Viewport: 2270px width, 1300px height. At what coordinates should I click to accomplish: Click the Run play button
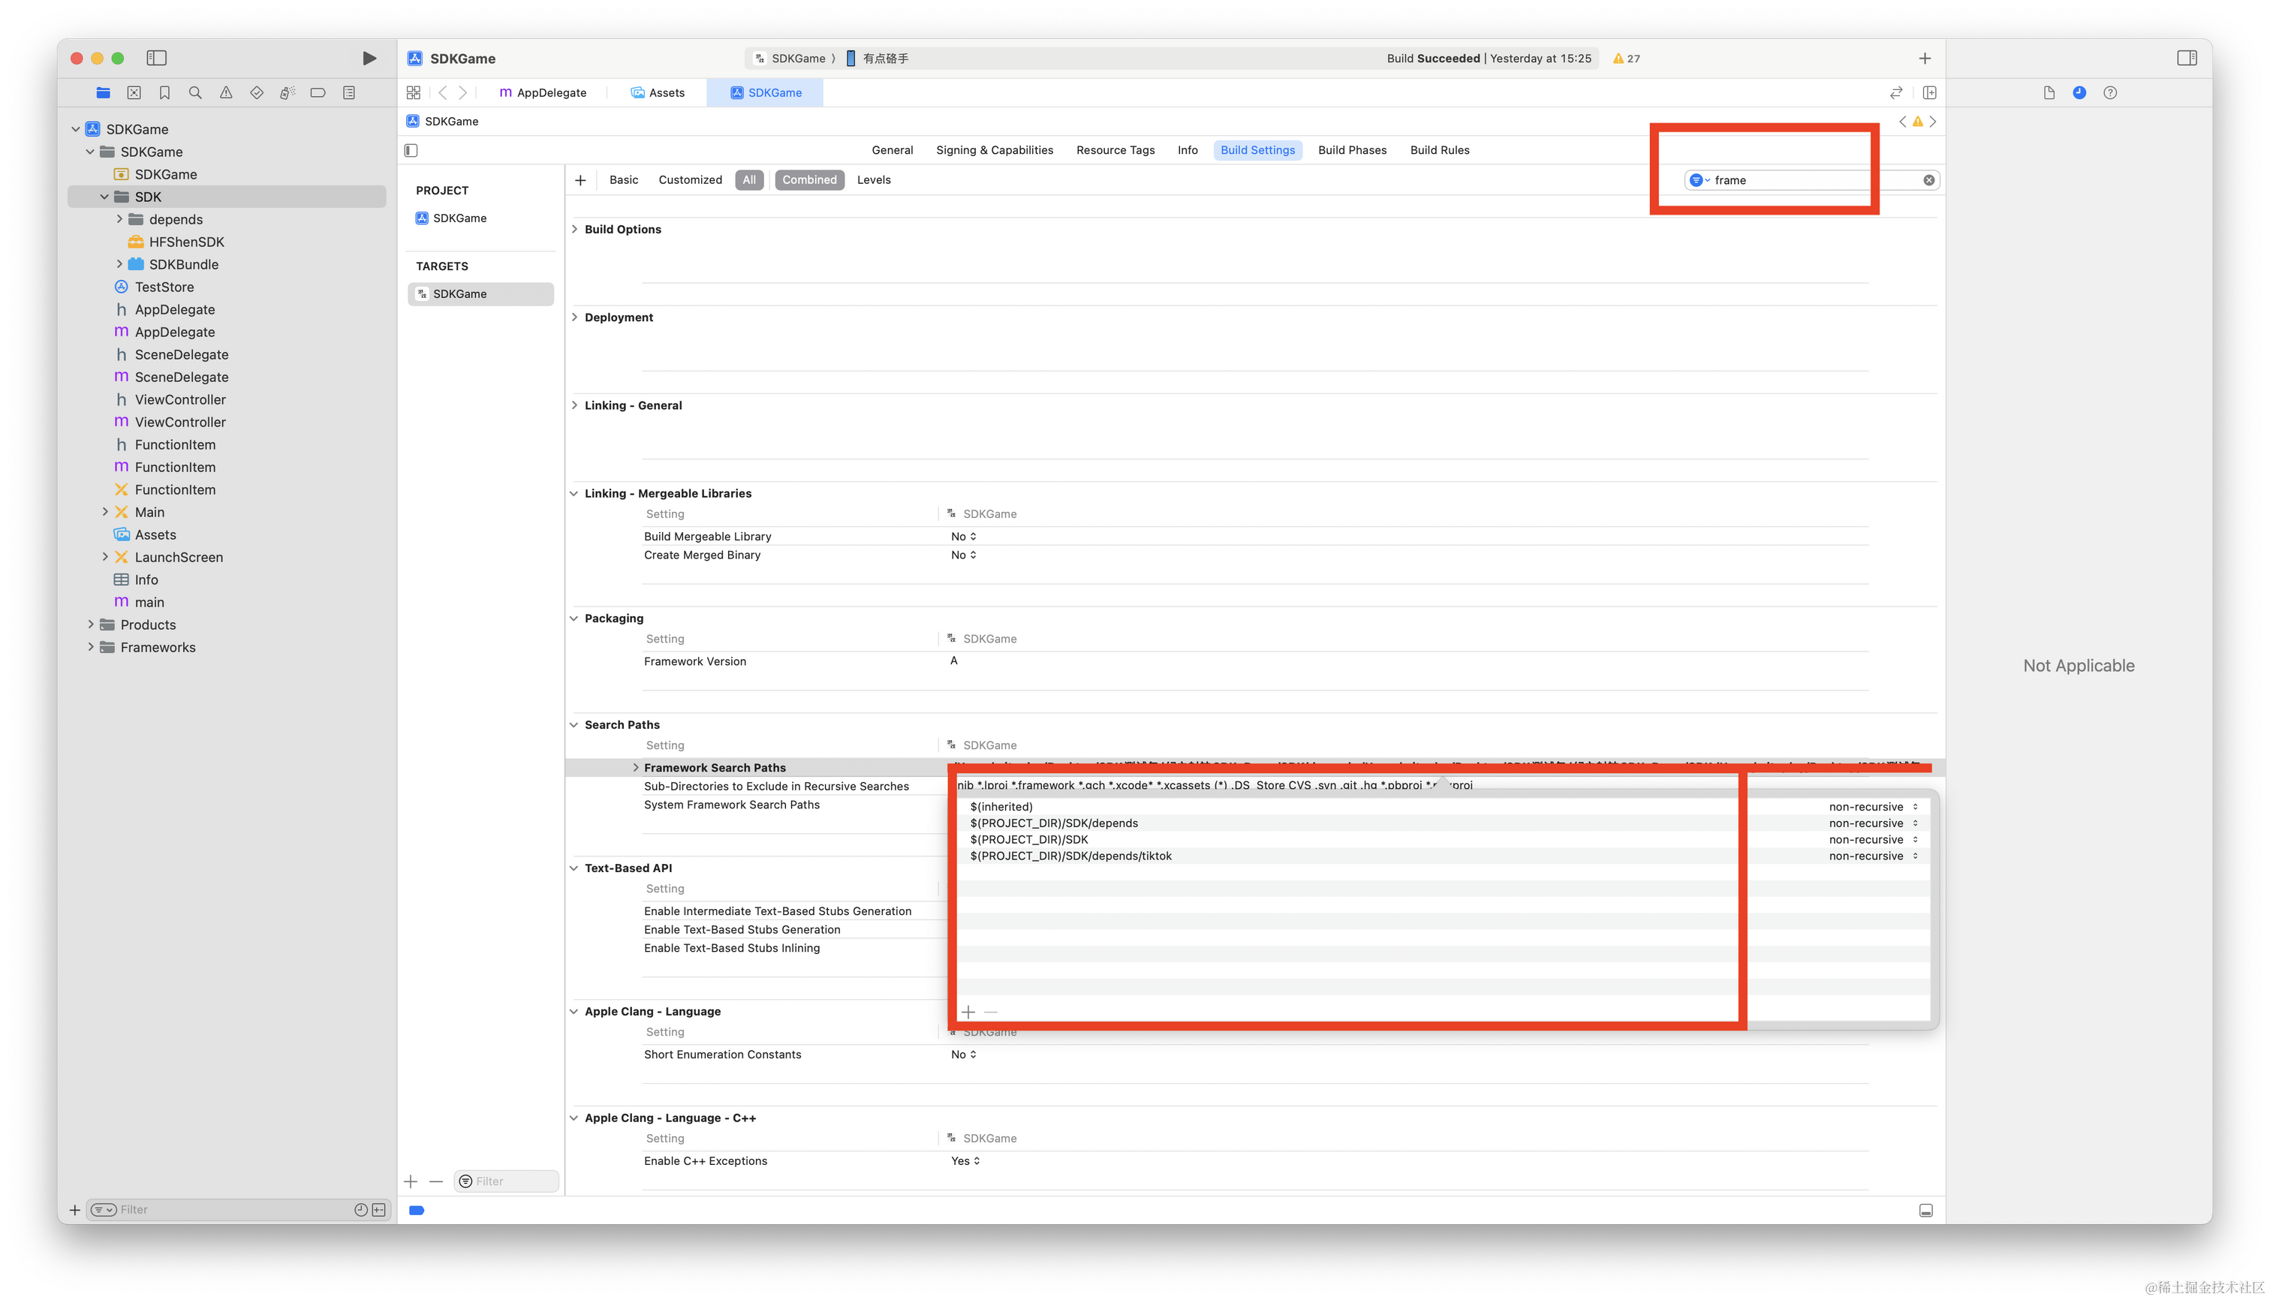[x=369, y=58]
